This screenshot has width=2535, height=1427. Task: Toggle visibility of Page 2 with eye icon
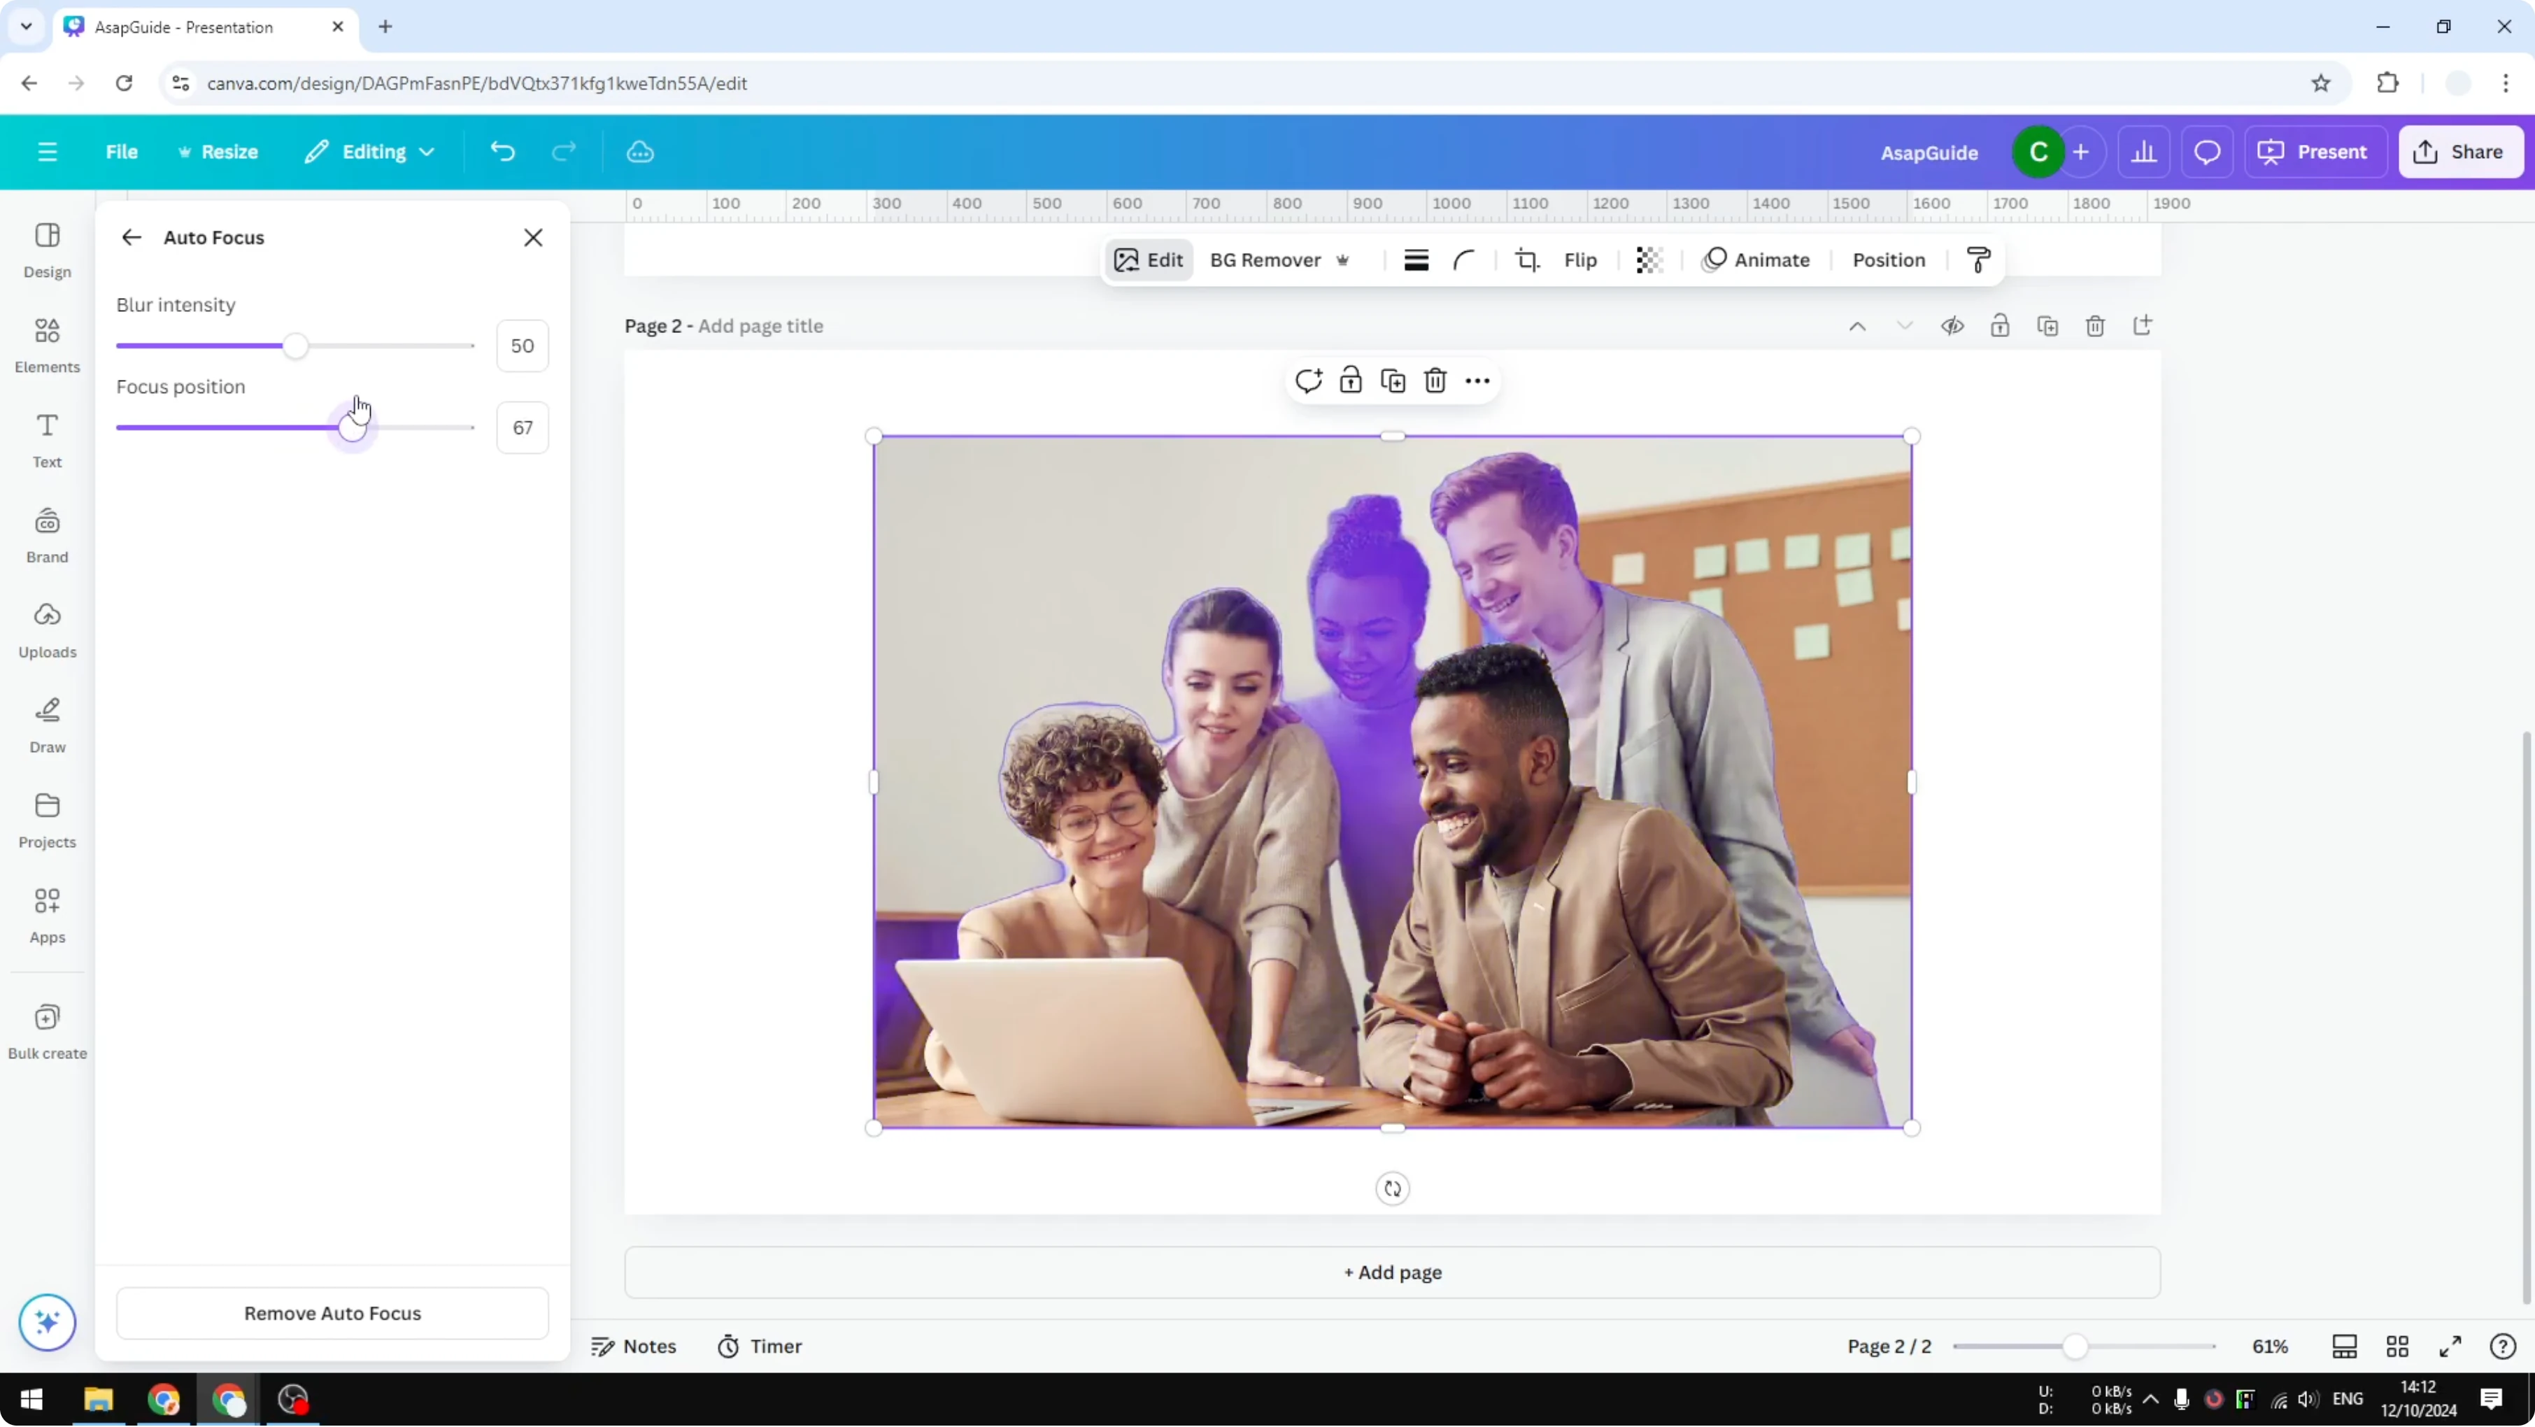(1952, 326)
